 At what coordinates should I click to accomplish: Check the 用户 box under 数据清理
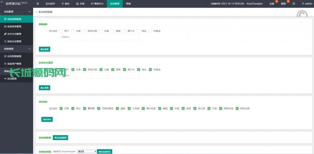[x=61, y=31]
